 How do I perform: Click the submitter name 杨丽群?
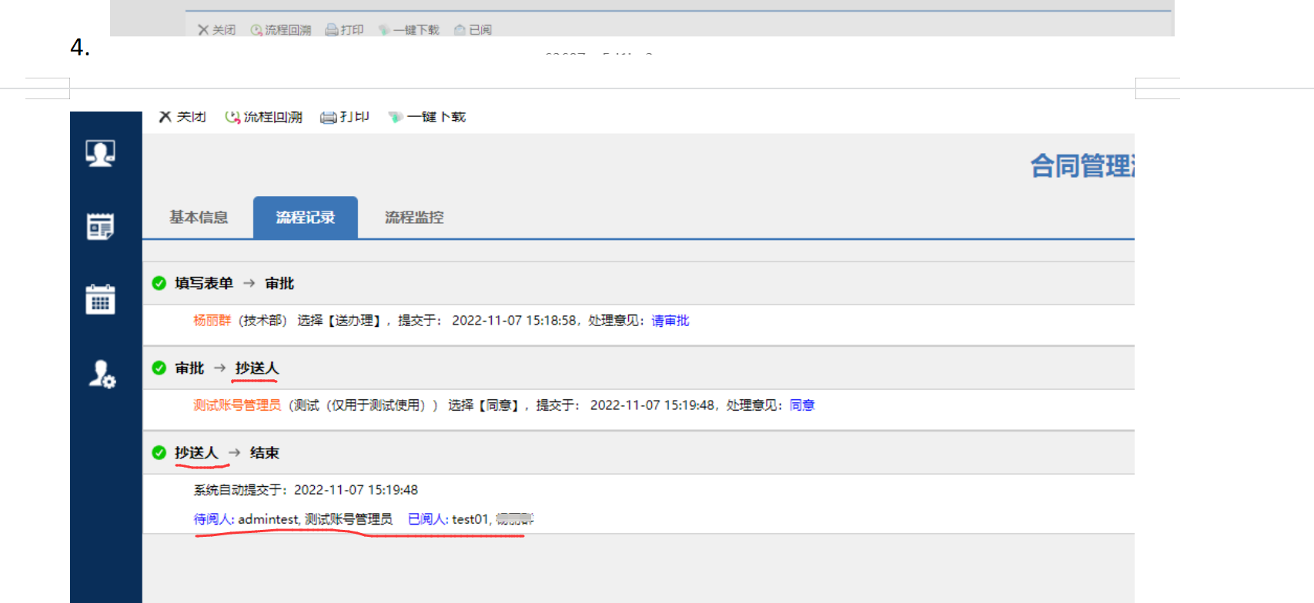click(x=212, y=321)
